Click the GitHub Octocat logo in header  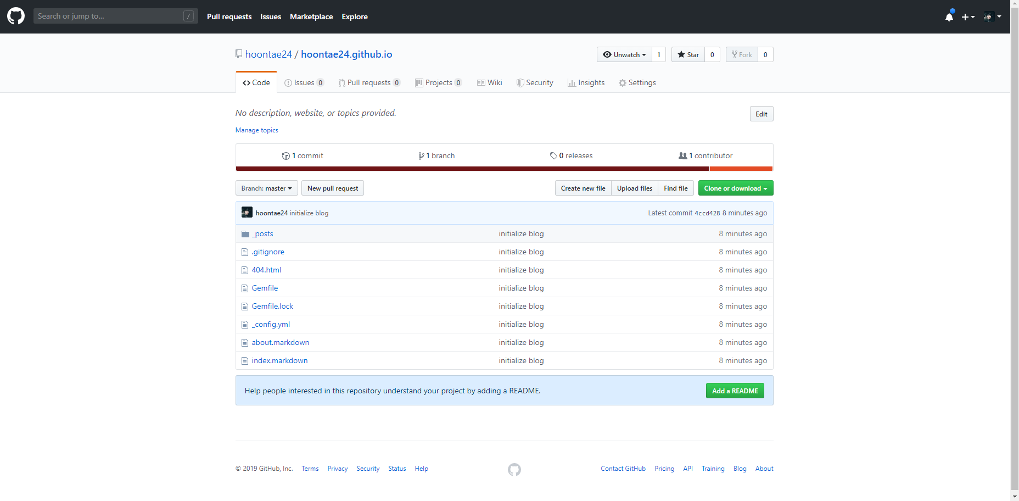click(x=16, y=16)
